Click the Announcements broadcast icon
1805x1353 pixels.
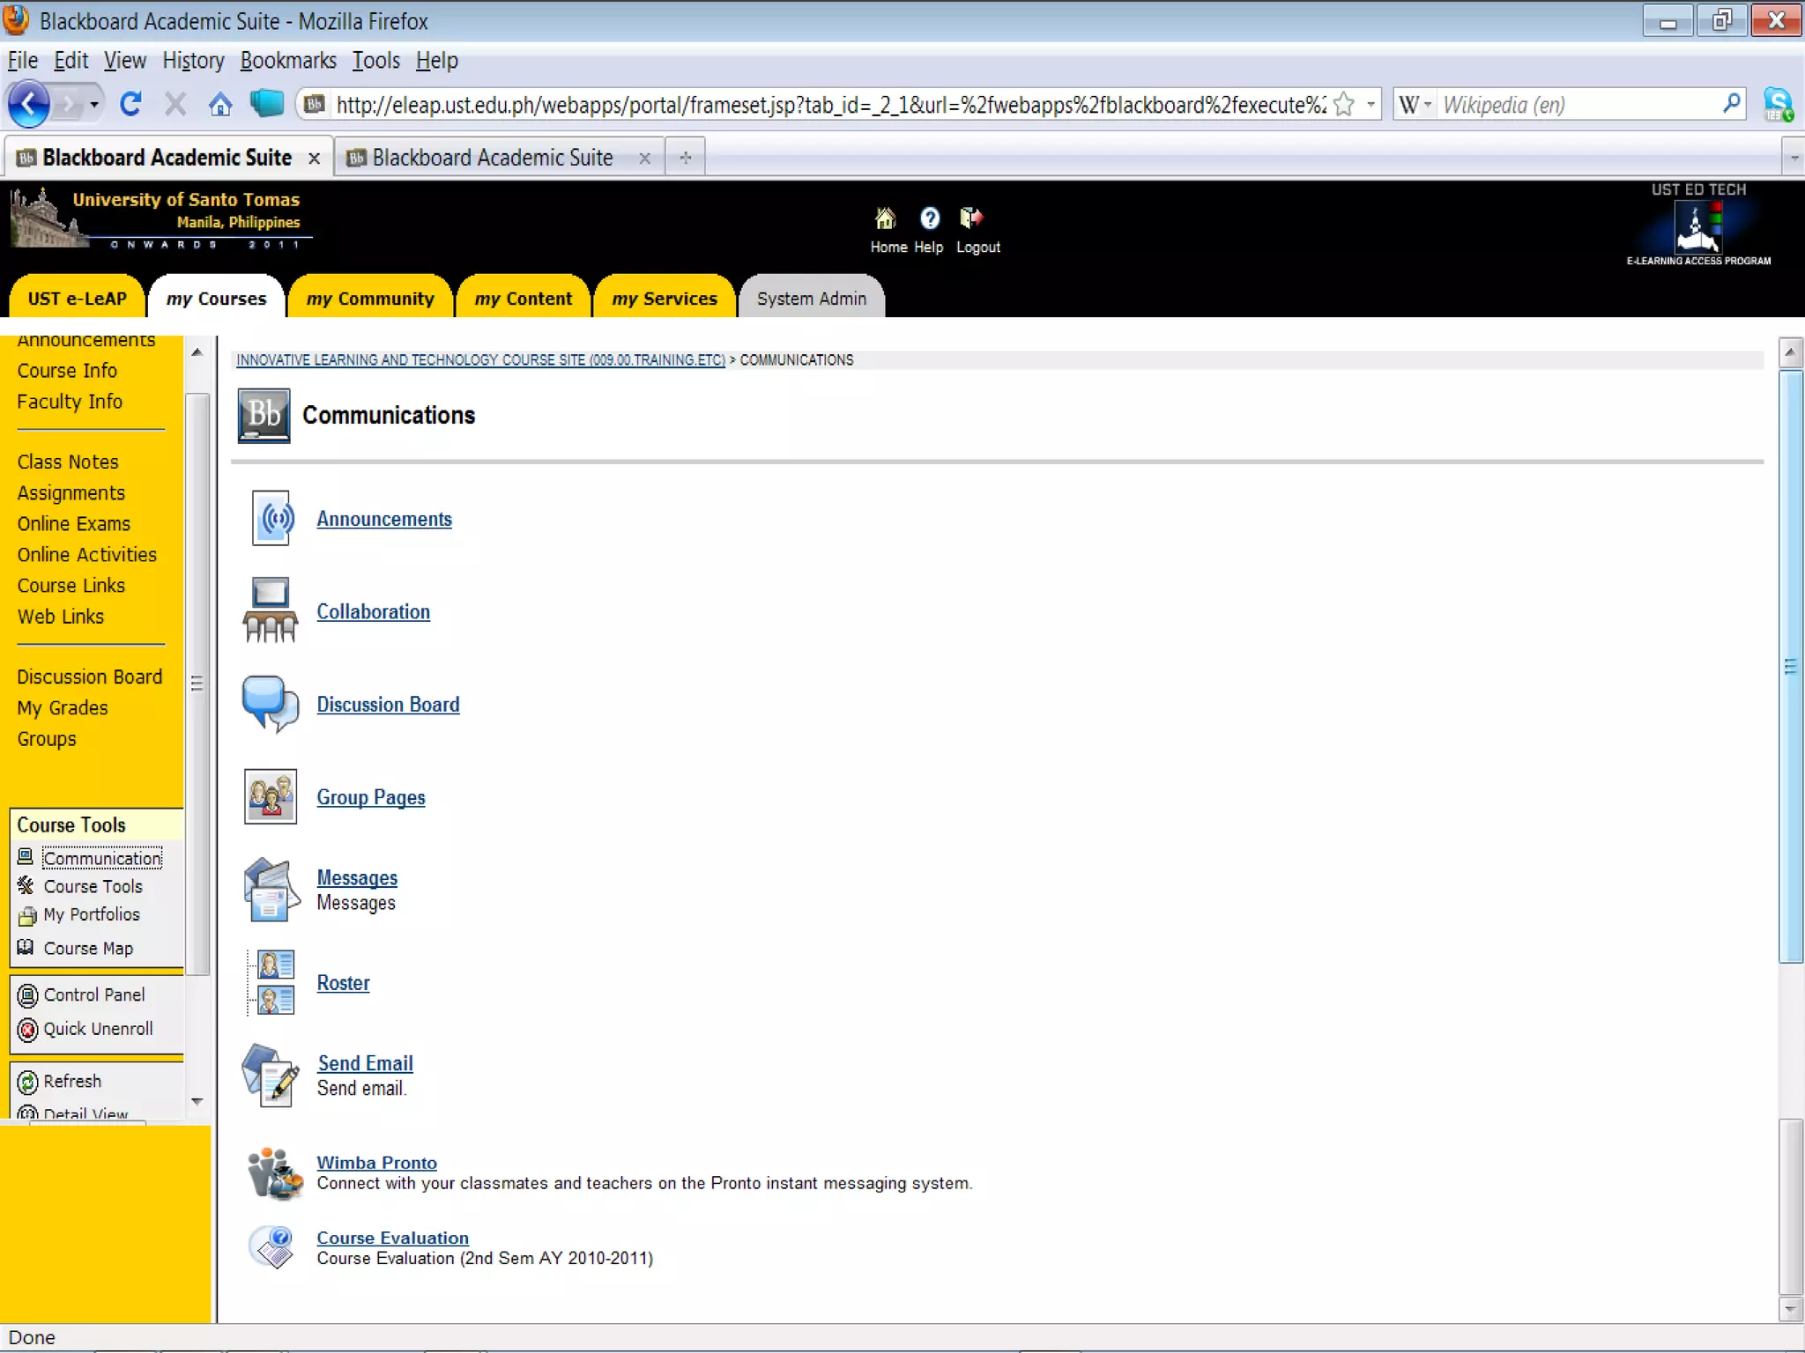click(x=271, y=519)
